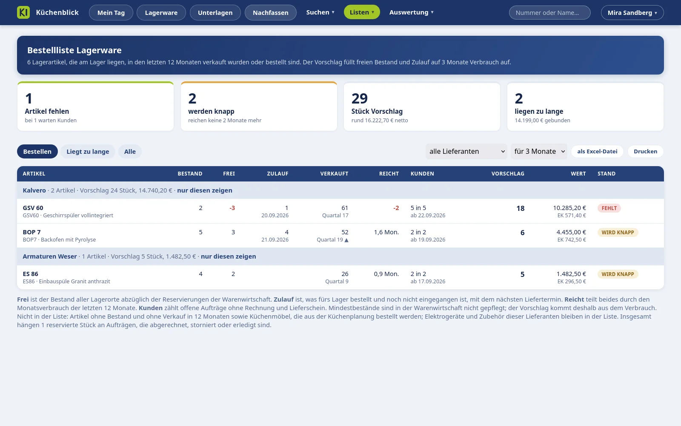Viewport: 681px width, 426px height.
Task: Click the 5 in 5 Kunden entry
Action: coord(418,208)
